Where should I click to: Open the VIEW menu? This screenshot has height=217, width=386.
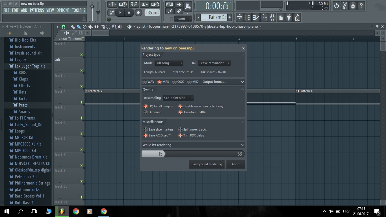click(x=50, y=10)
